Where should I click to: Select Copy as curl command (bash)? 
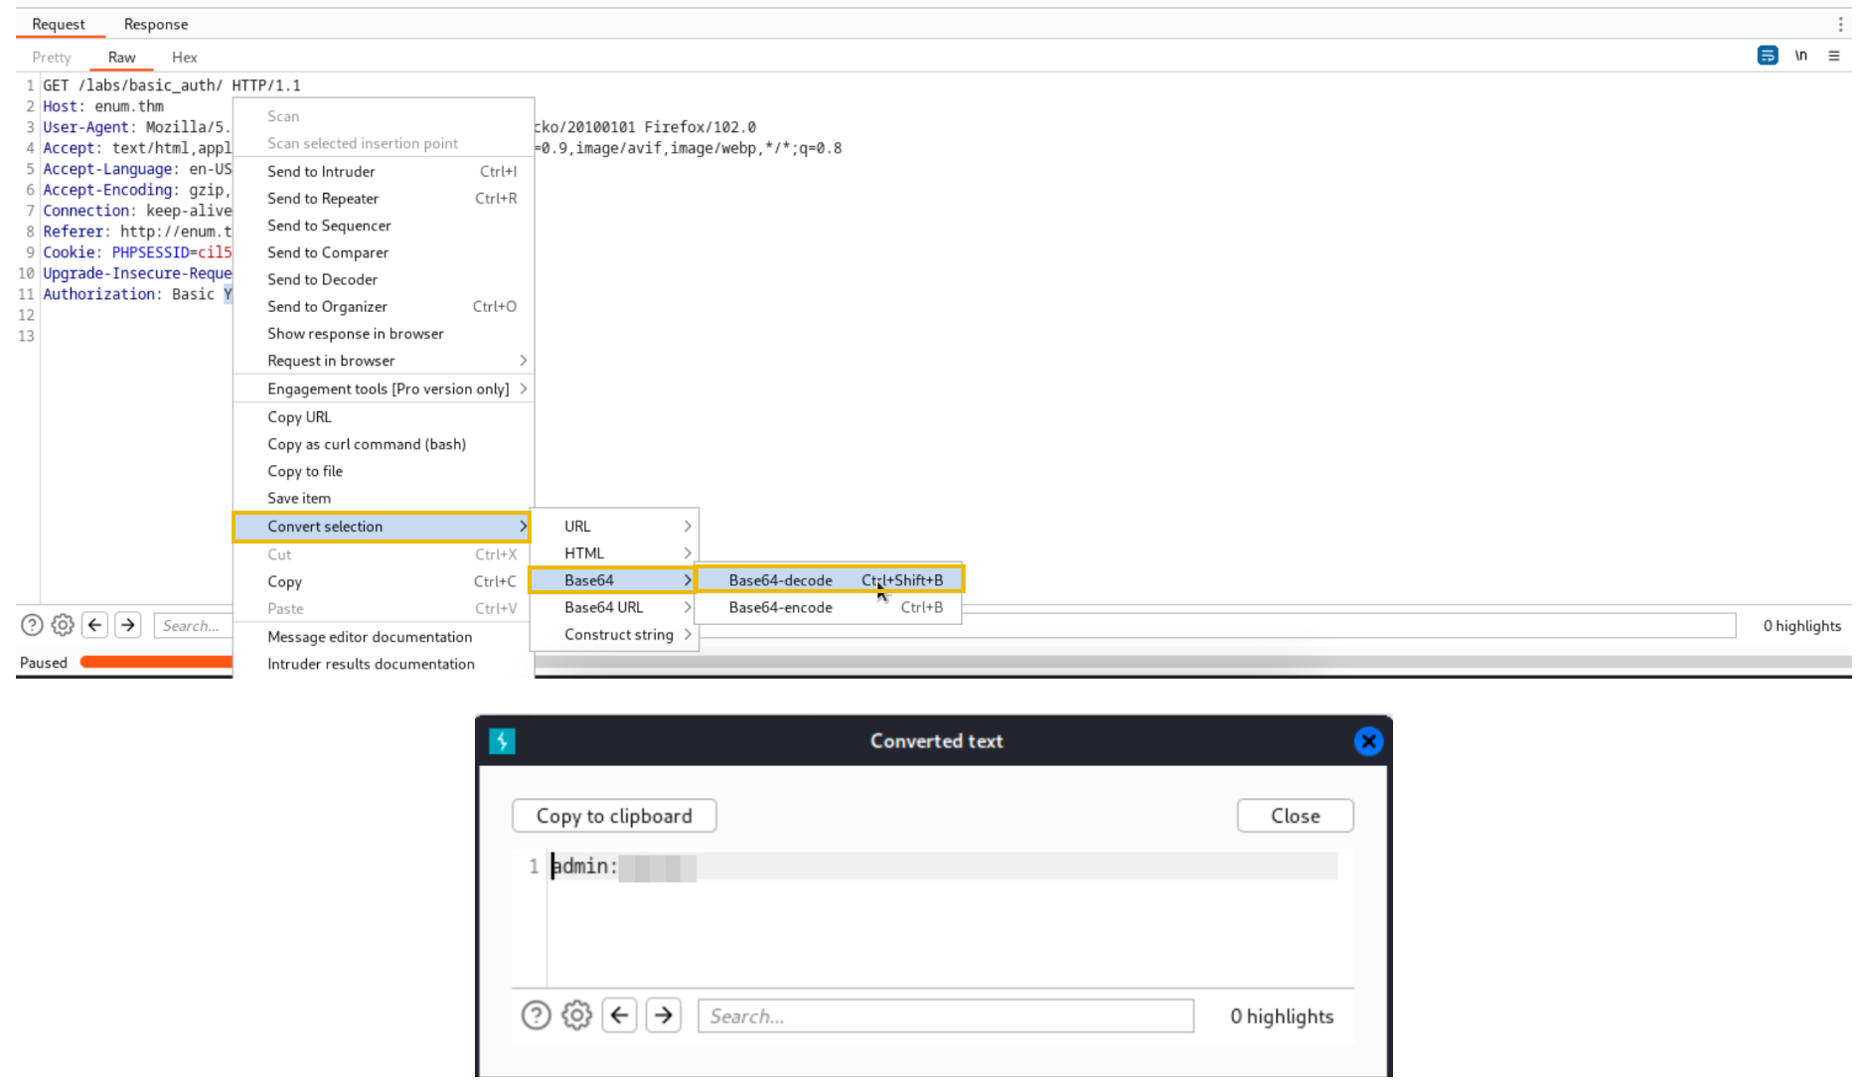click(384, 444)
